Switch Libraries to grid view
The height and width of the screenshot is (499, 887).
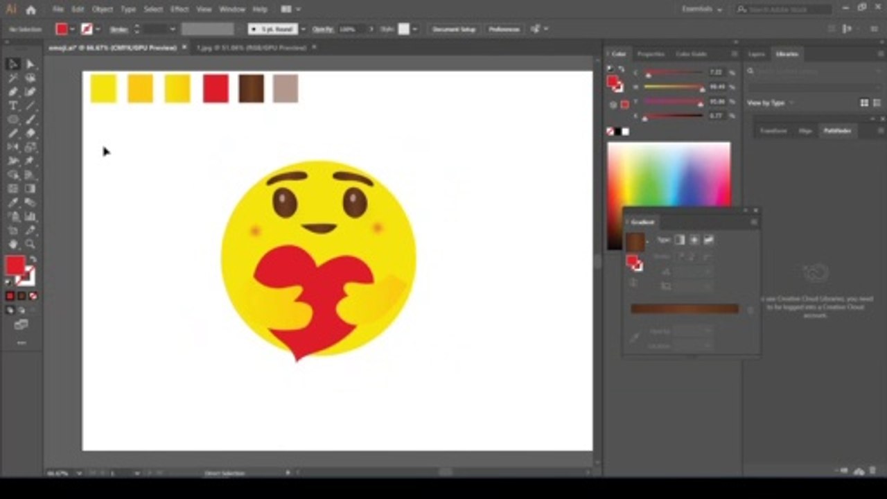point(864,103)
